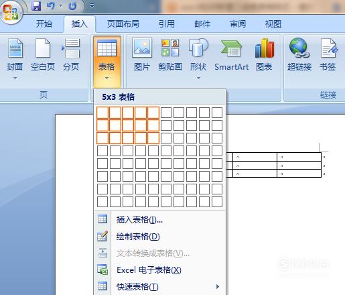Choose 绘制表格(D) to draw a table
345x295 pixels.
pyautogui.click(x=159, y=237)
